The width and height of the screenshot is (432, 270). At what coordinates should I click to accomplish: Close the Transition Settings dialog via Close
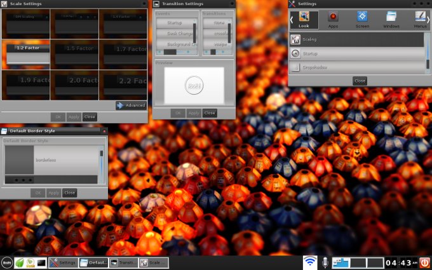point(210,113)
